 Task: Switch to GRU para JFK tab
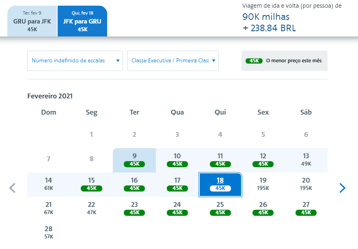click(32, 21)
